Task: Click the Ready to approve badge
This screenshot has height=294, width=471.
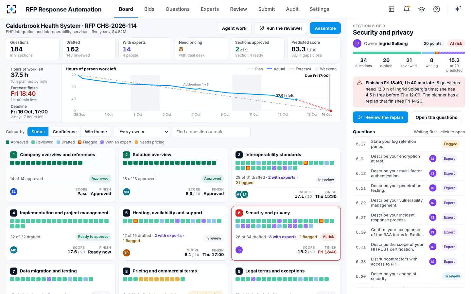Action: click(x=93, y=237)
